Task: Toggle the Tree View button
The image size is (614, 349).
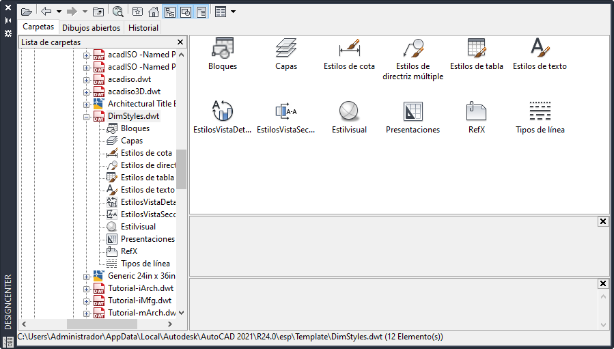Action: pos(169,12)
